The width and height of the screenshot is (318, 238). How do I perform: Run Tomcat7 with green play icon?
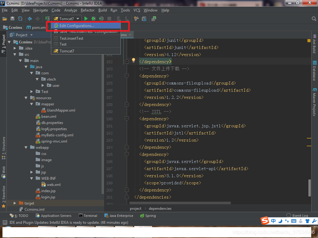pyautogui.click(x=86, y=19)
